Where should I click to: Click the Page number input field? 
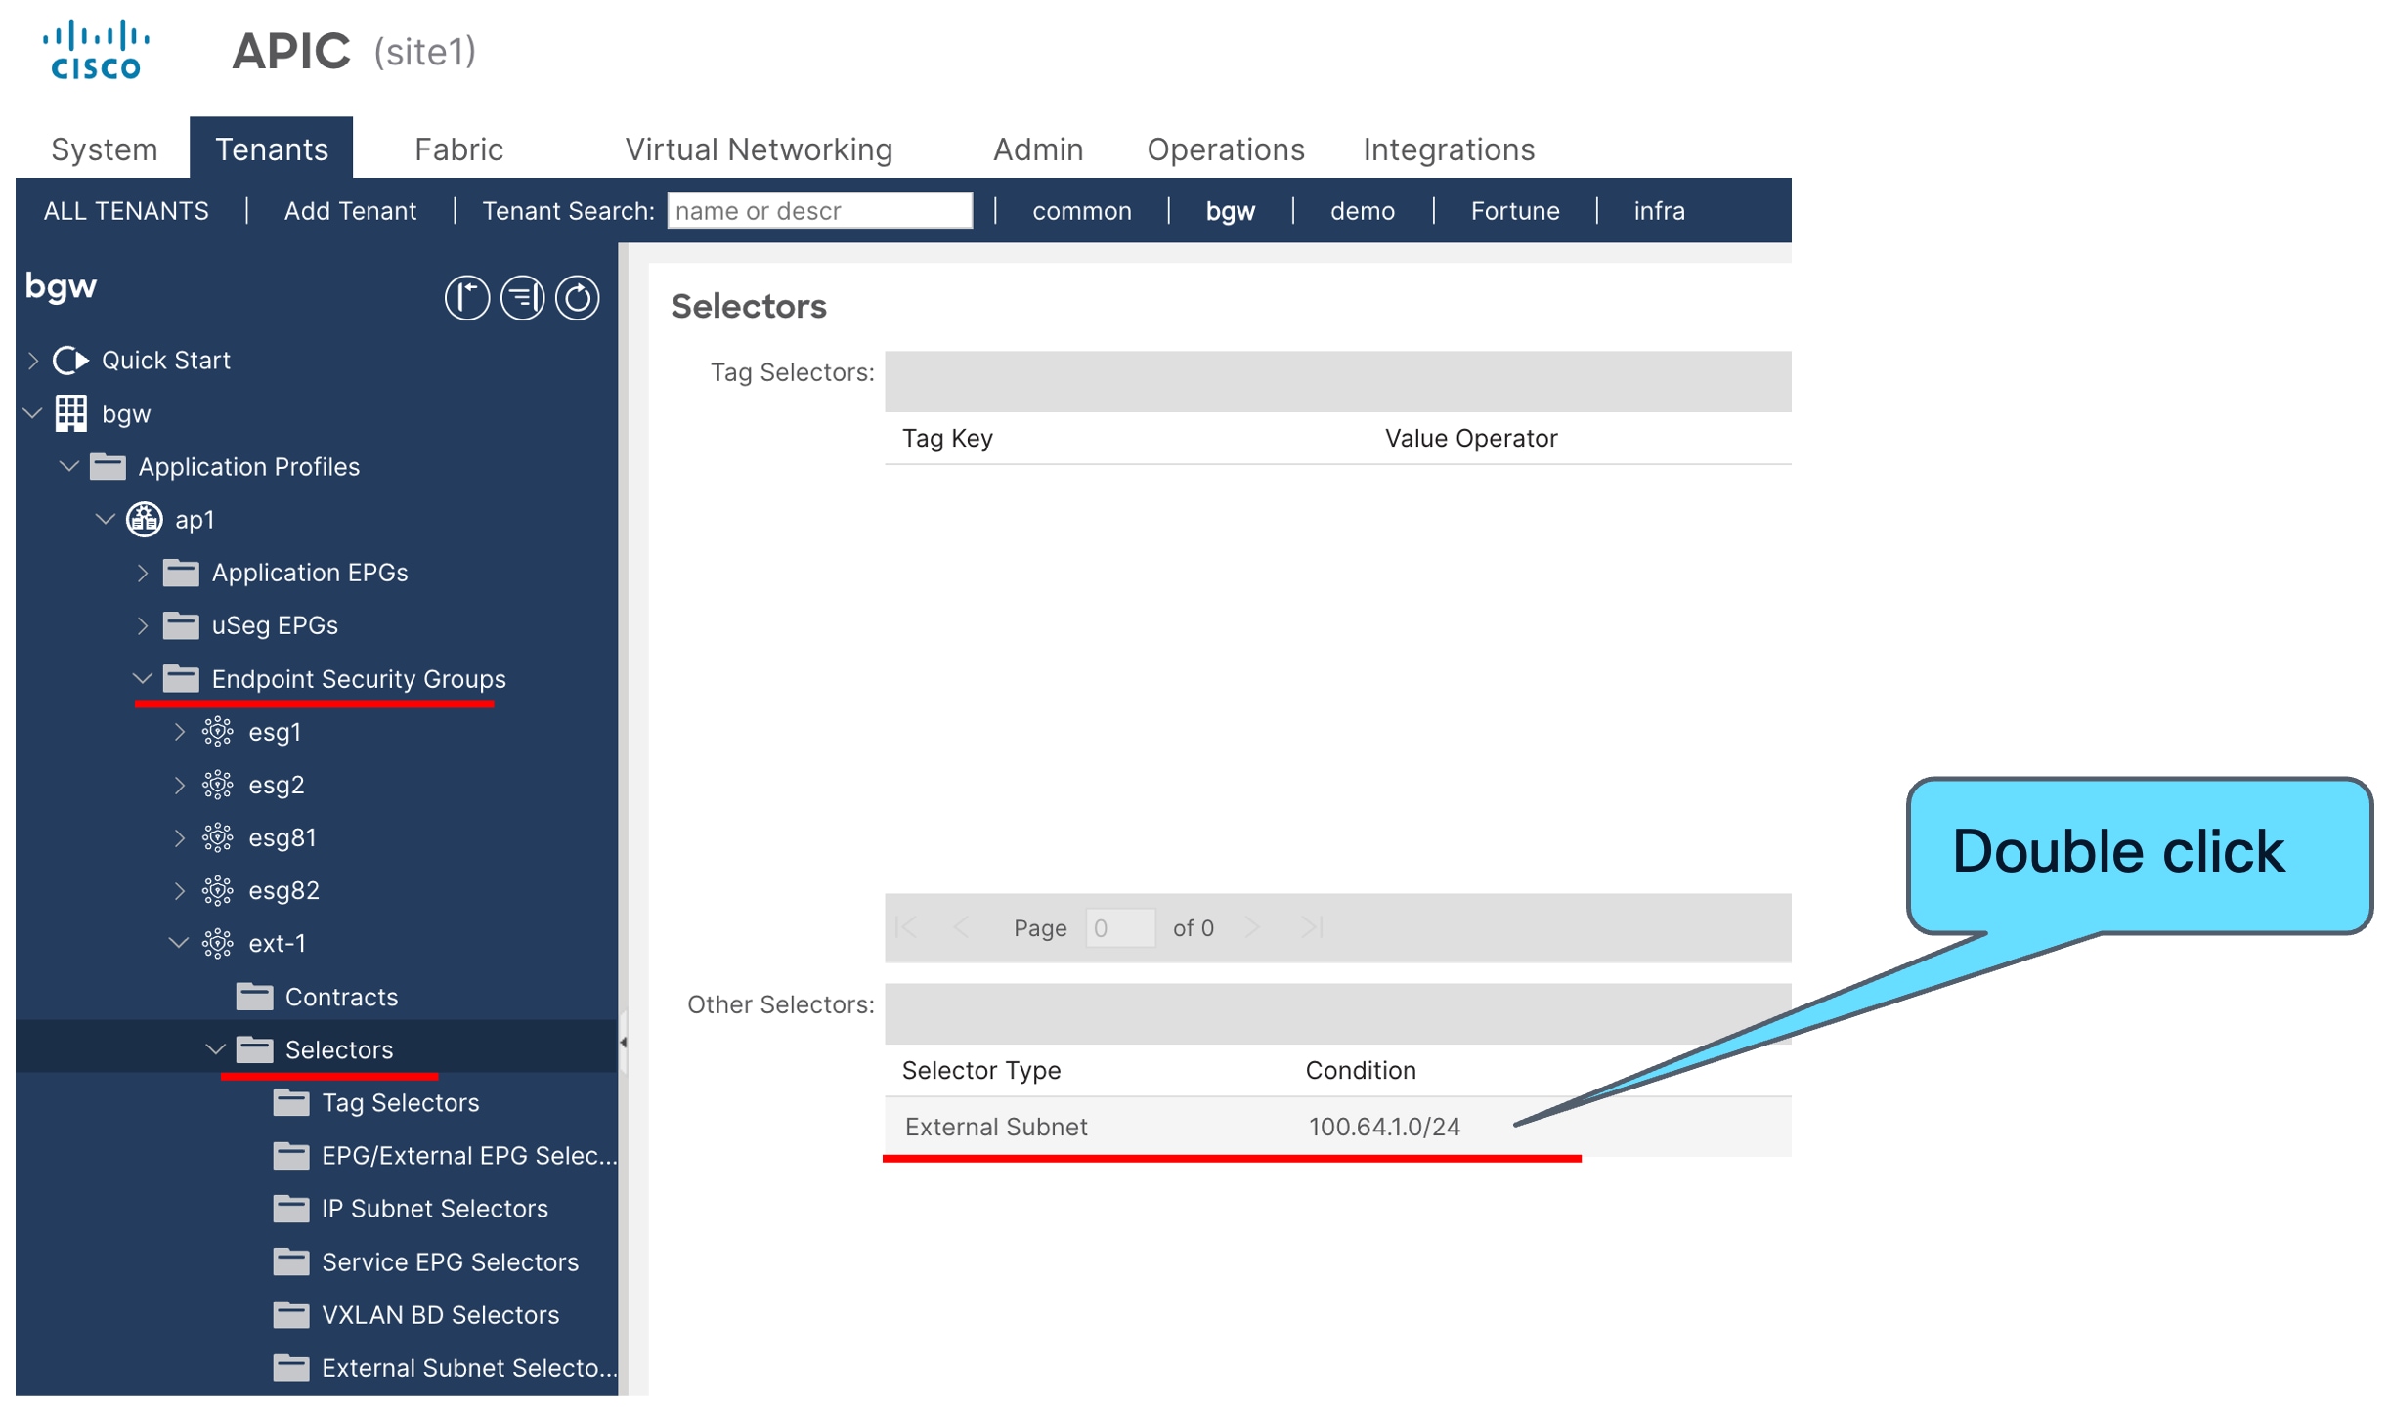point(1120,927)
